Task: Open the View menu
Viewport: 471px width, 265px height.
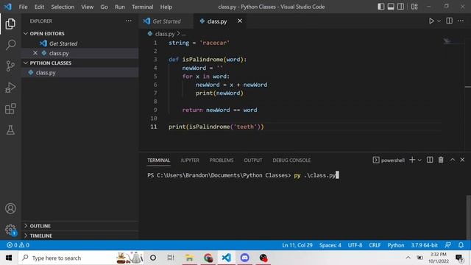Action: coord(87,7)
